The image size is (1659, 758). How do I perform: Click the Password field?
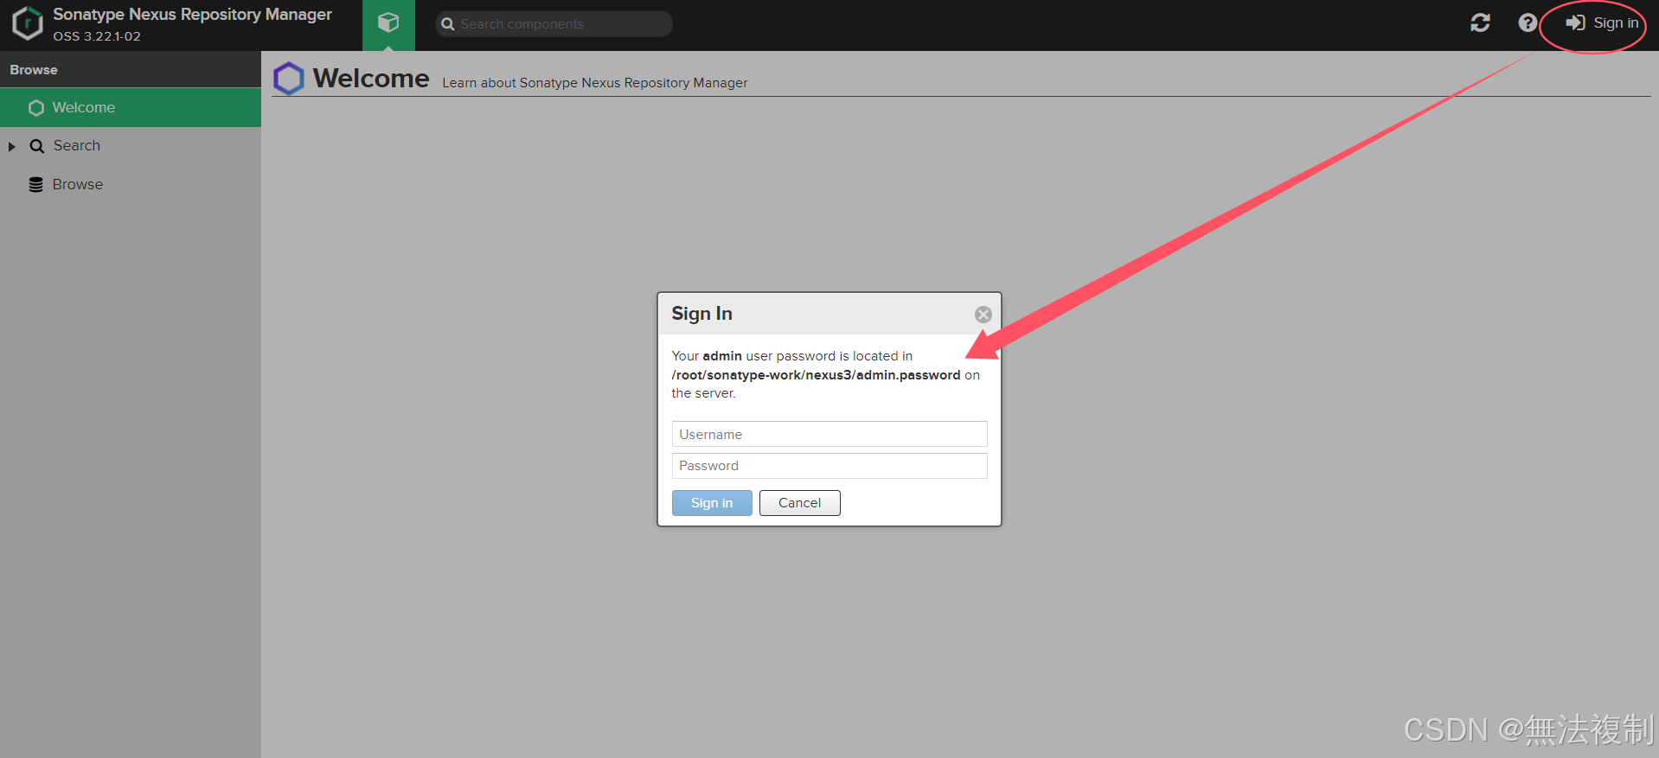click(829, 466)
